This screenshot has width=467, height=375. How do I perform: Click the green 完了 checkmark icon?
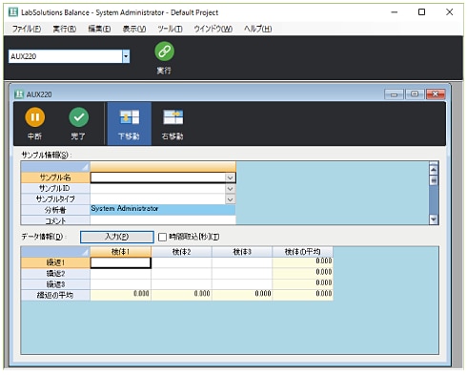click(x=79, y=117)
